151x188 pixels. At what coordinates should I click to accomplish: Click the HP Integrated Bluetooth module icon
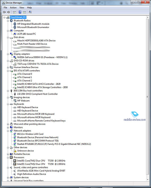click(x=15, y=24)
